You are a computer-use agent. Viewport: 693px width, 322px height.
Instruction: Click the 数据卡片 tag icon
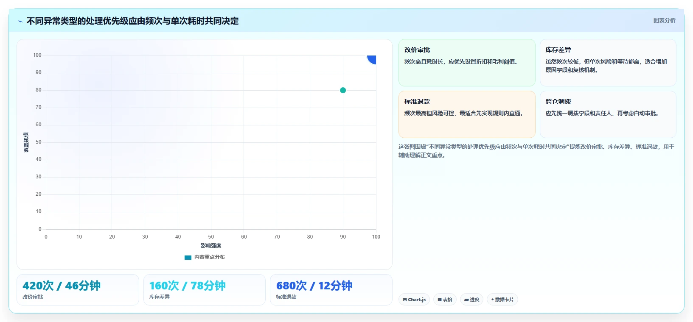(x=493, y=300)
